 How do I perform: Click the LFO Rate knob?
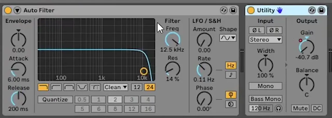click(204, 70)
